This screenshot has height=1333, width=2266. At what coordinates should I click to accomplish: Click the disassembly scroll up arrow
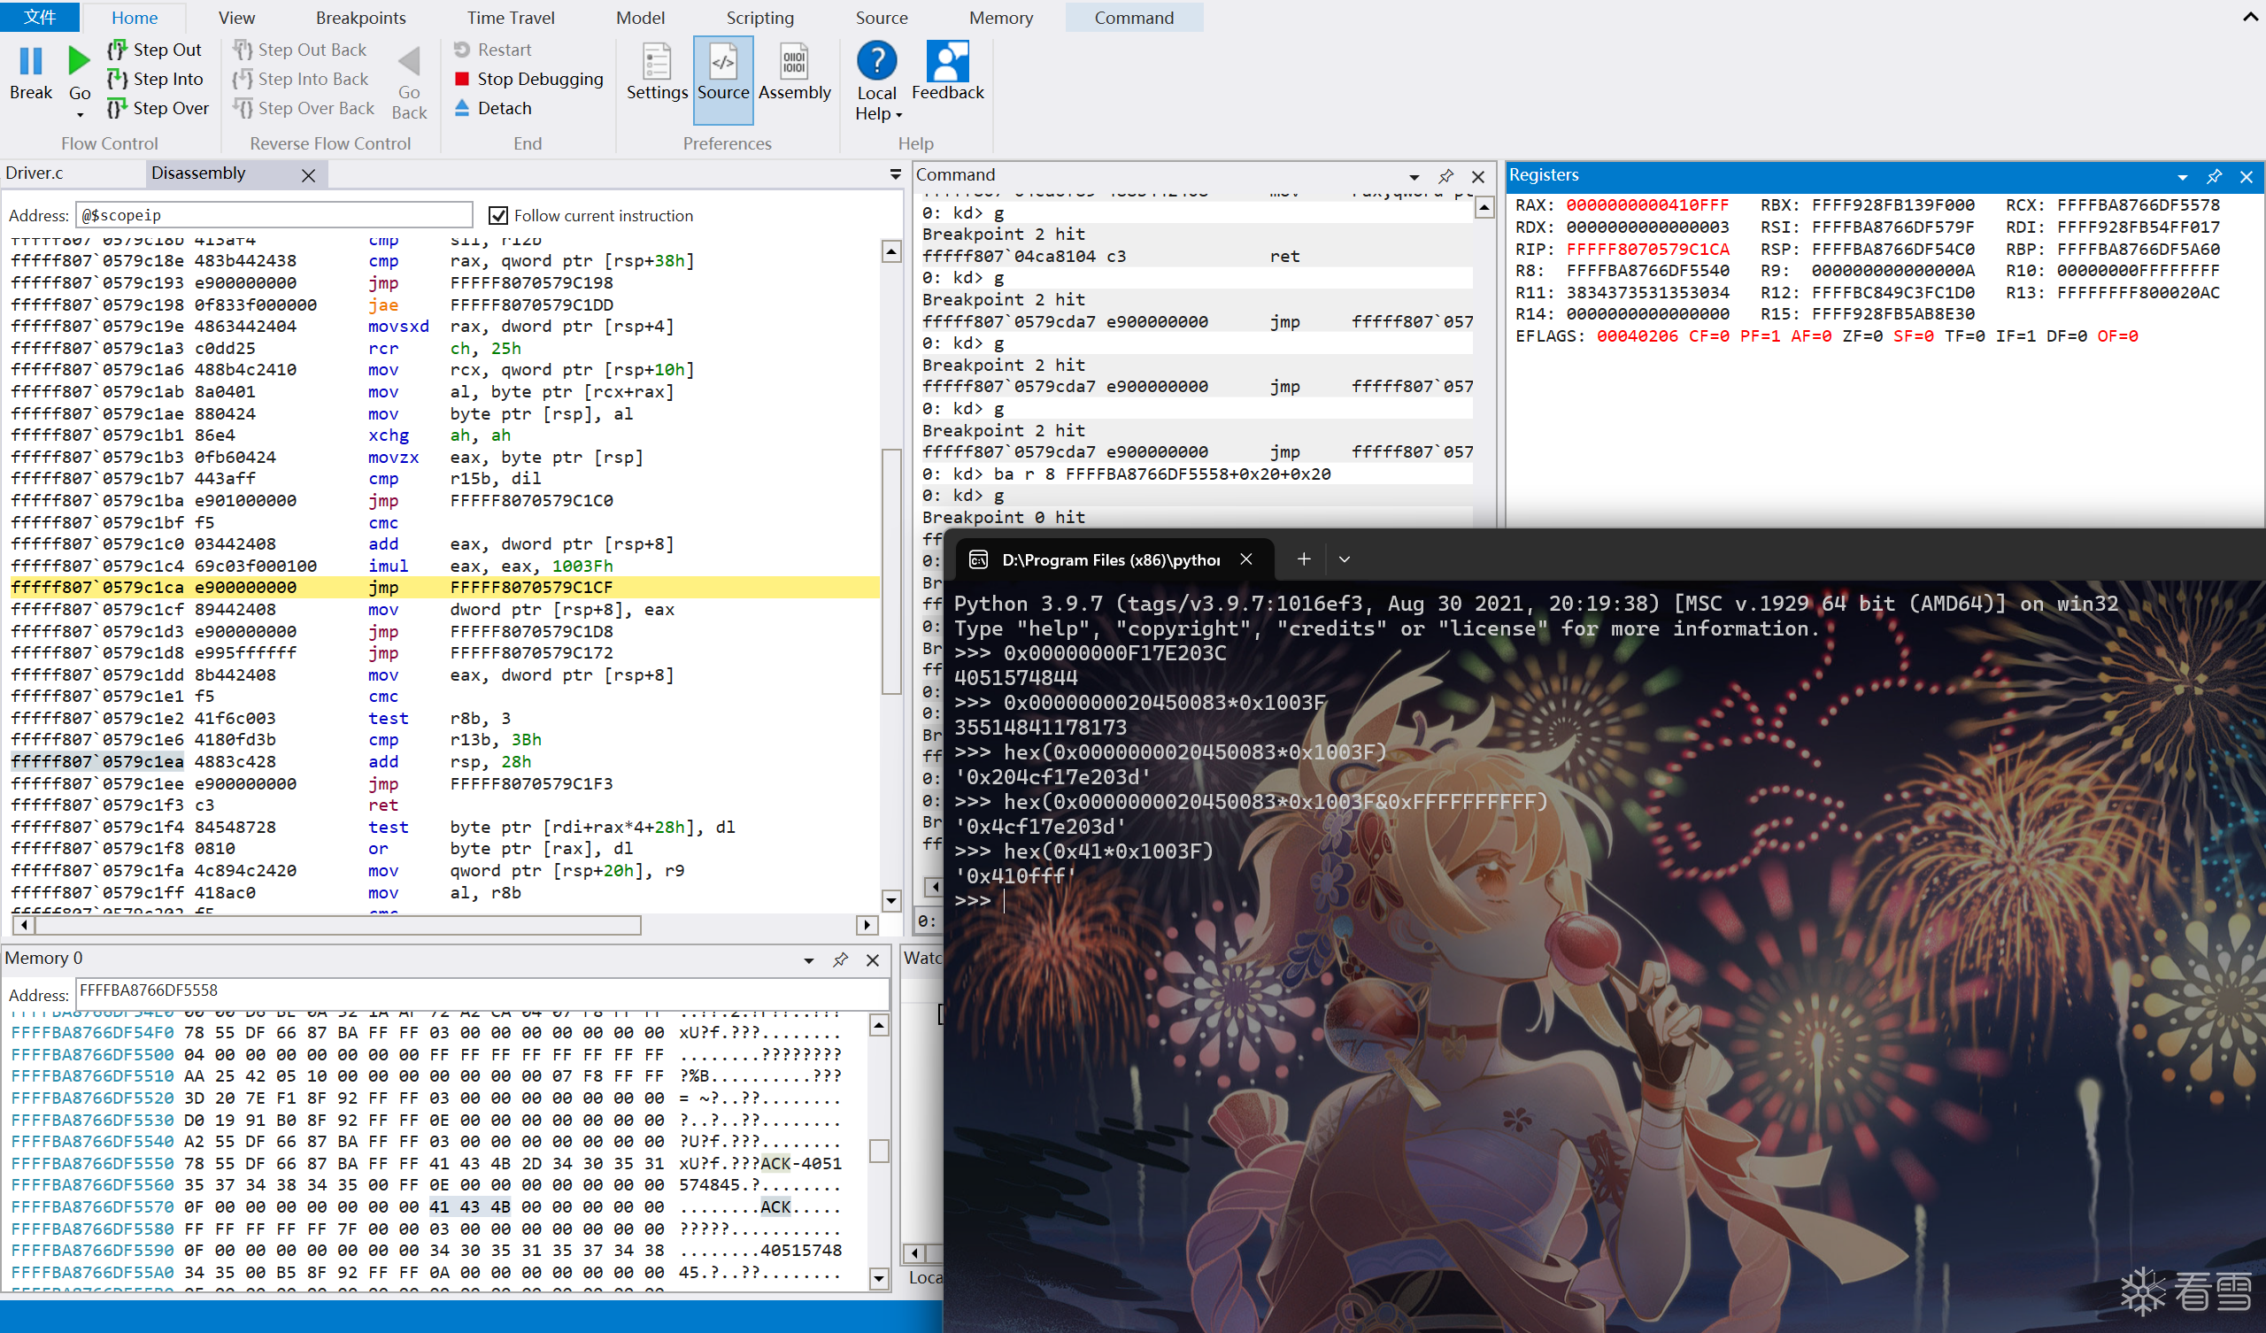891,252
